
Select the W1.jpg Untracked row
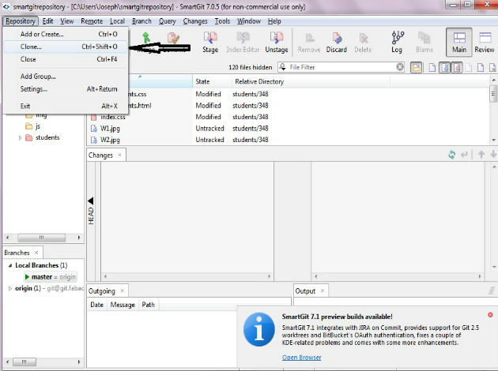[x=288, y=129]
